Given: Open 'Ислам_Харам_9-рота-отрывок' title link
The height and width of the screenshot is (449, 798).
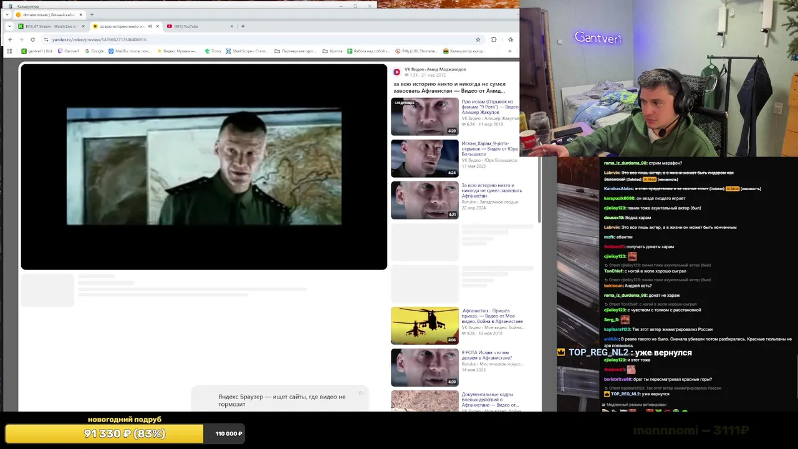Looking at the screenshot, I should pos(490,148).
